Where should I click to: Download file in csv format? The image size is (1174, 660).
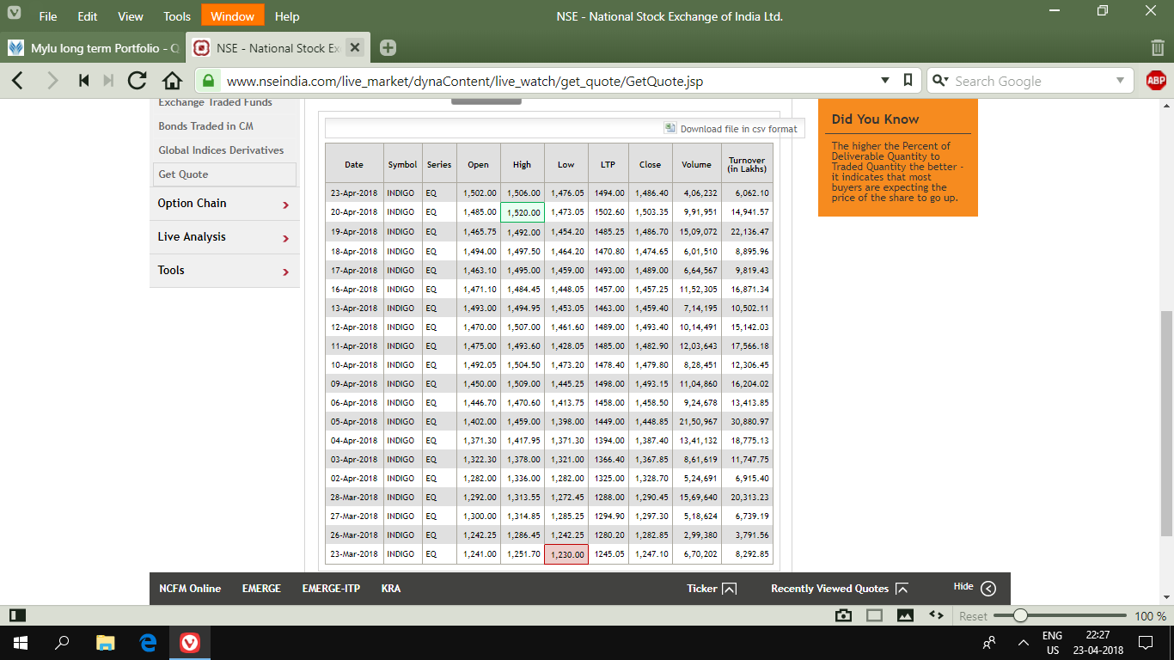[737, 129]
